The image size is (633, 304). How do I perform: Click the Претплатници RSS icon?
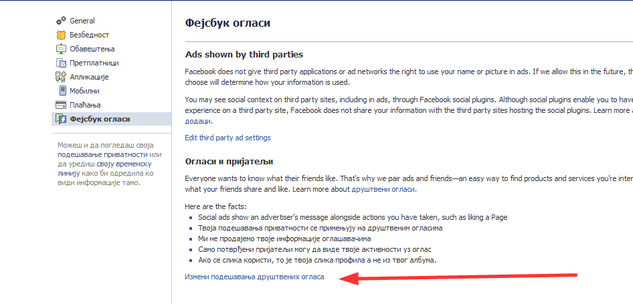click(61, 63)
